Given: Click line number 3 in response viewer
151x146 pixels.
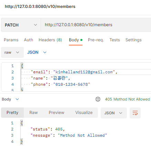Looking at the screenshot, I should tap(12, 135).
